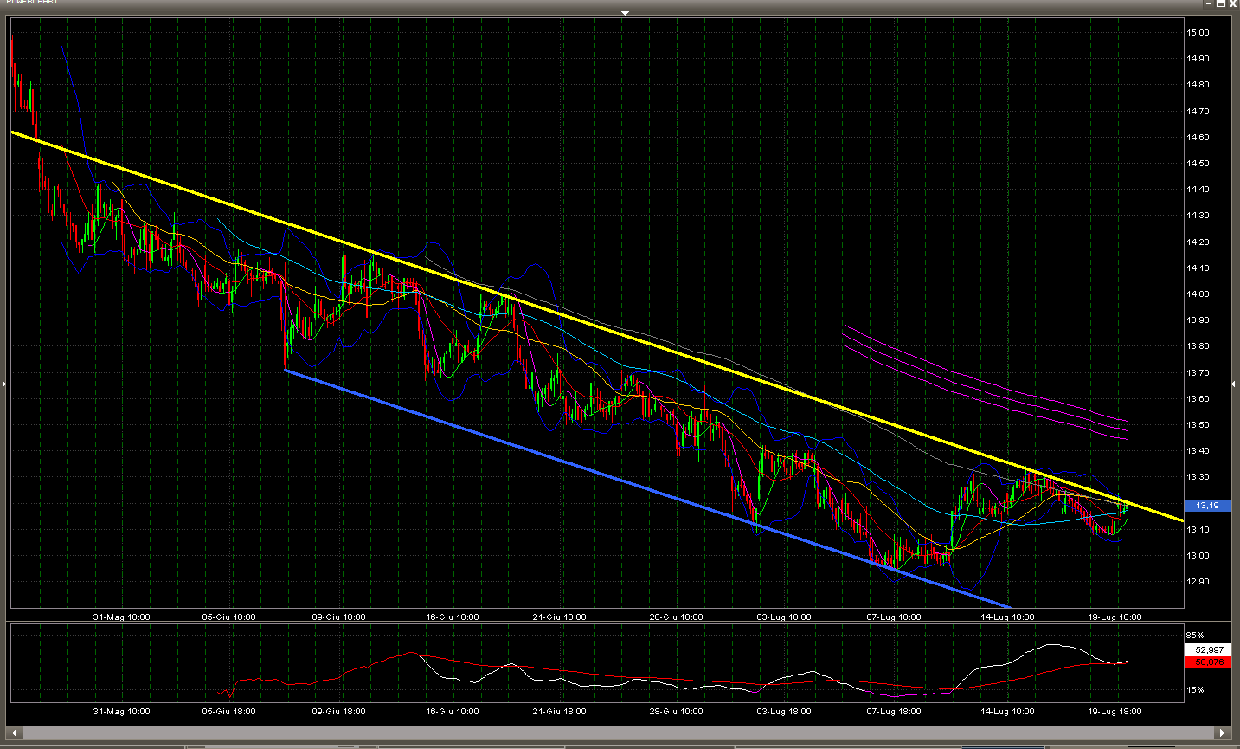The image size is (1240, 749).
Task: Click the current price label 13,19
Action: click(x=1207, y=506)
